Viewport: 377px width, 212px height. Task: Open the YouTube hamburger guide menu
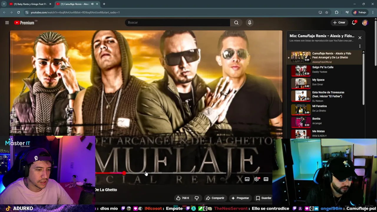point(7,23)
